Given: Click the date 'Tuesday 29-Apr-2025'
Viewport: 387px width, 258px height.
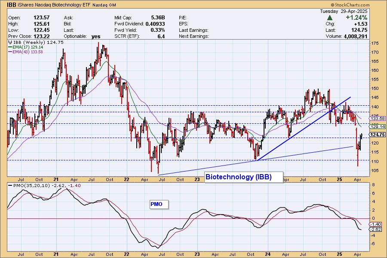Looking at the screenshot, I should click(x=344, y=11).
